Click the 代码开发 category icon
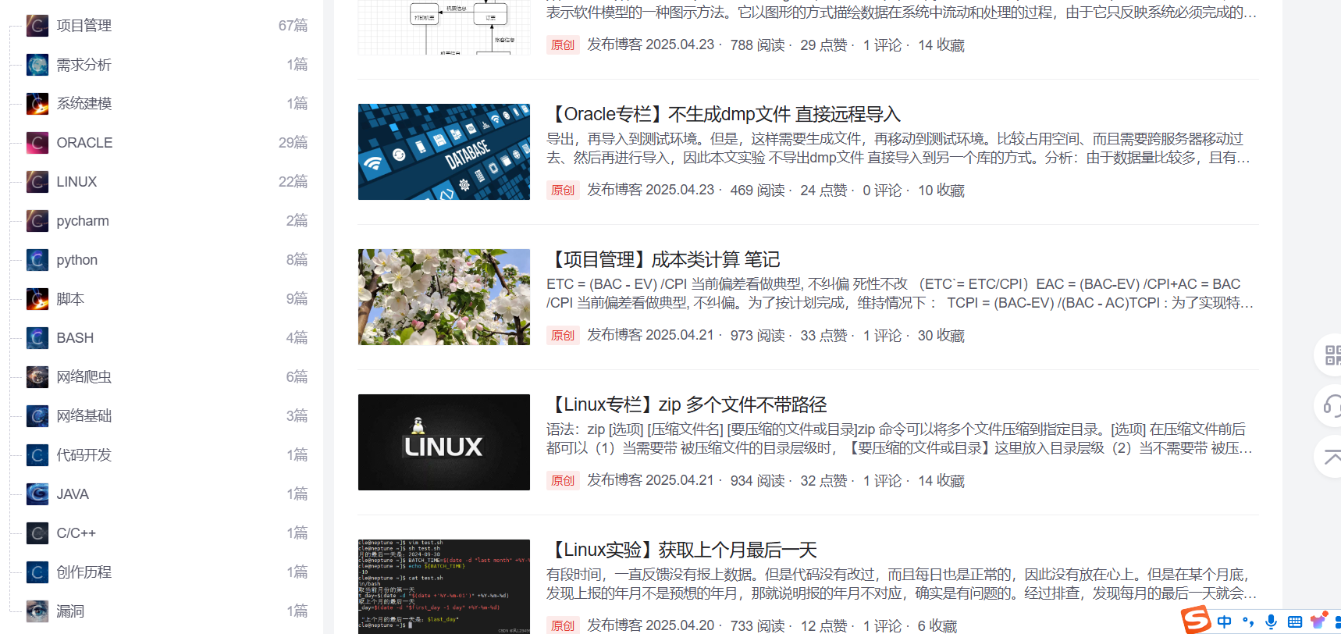The image size is (1341, 634). pos(37,455)
